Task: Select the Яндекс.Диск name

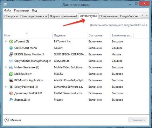Action: tap(22, 100)
